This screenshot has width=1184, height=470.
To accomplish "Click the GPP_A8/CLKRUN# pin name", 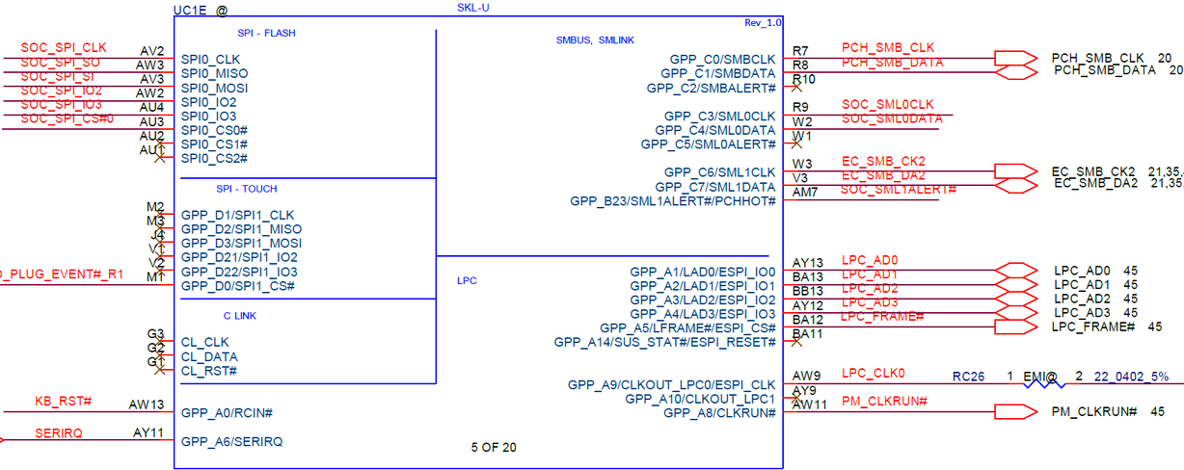I will (x=720, y=413).
